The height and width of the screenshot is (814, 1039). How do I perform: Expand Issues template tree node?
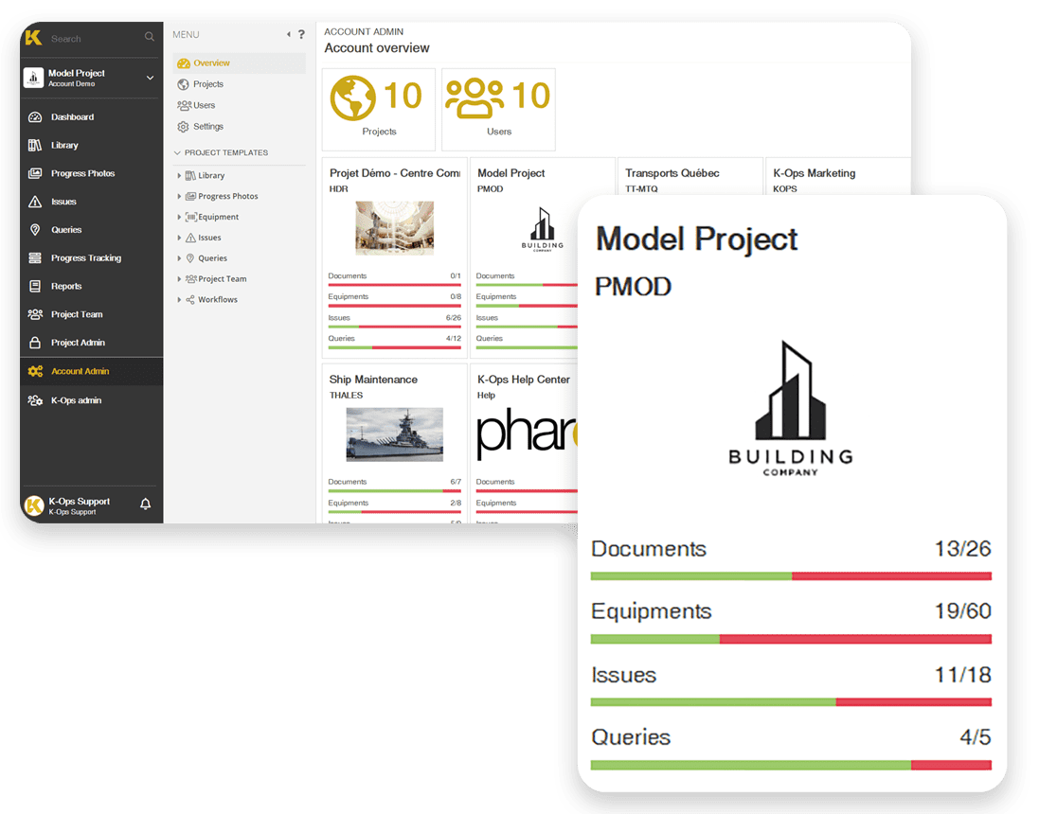(179, 238)
